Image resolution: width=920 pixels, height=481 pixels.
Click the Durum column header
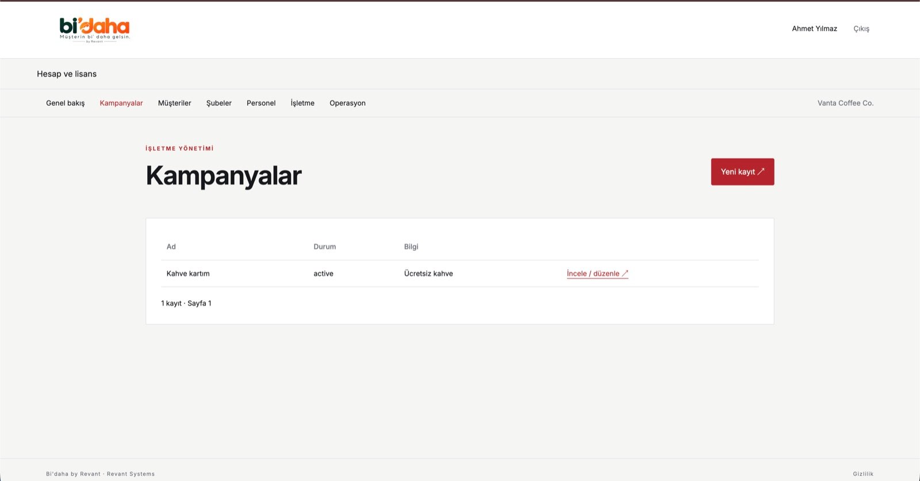click(325, 246)
